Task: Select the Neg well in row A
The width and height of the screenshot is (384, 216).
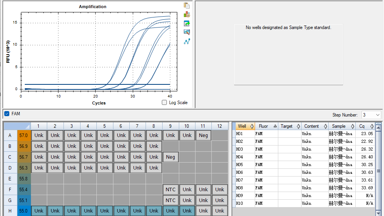Action: pyautogui.click(x=203, y=135)
